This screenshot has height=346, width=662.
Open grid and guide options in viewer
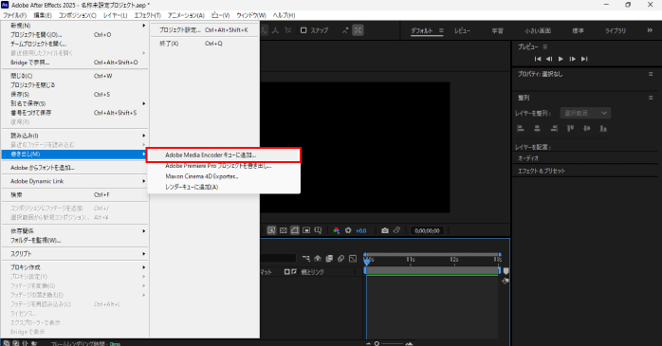pos(318,230)
